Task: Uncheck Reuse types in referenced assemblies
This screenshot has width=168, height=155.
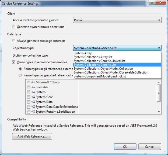Action: coord(14,62)
